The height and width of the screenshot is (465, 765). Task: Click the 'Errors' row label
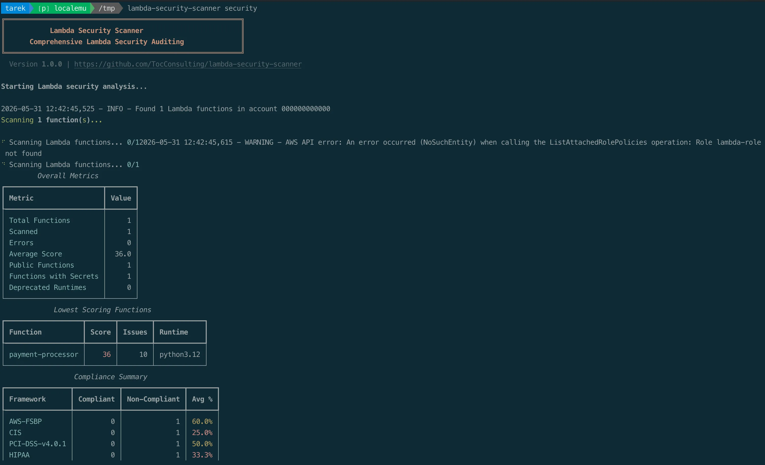point(21,243)
